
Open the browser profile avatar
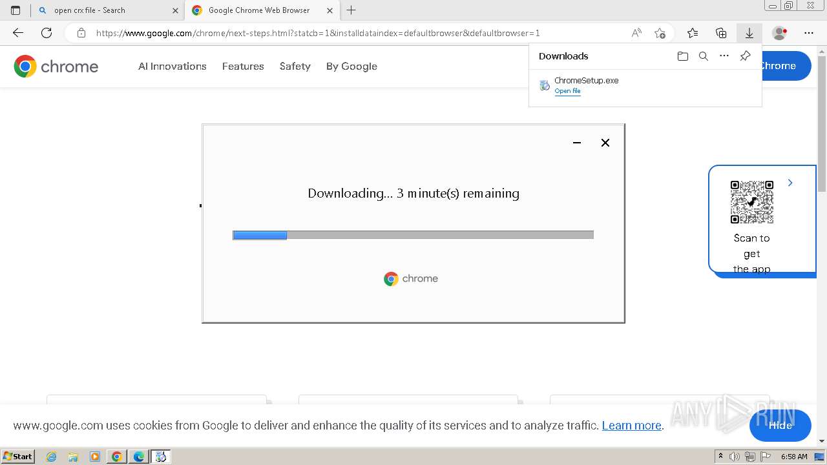pyautogui.click(x=780, y=33)
